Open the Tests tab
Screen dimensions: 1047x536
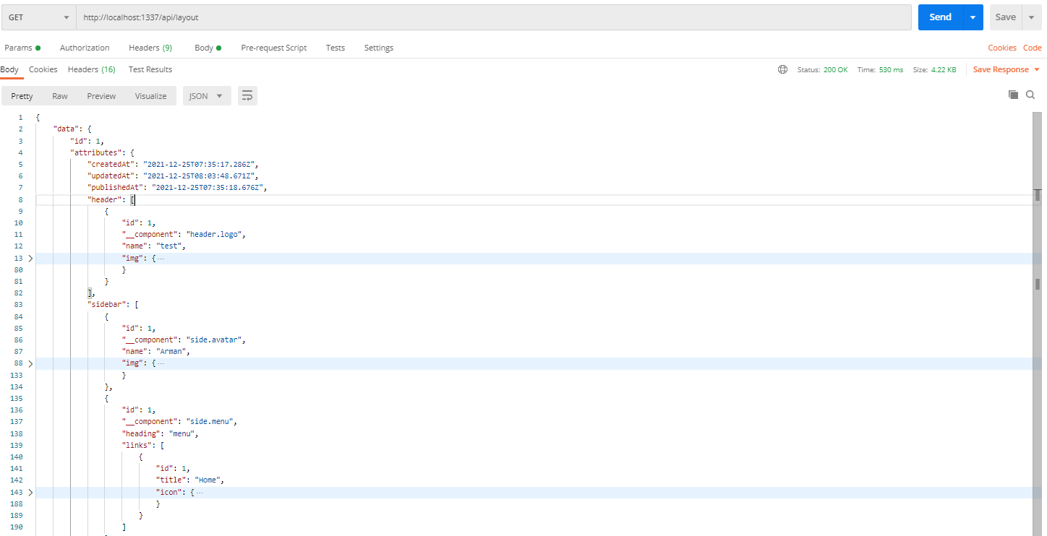click(x=335, y=48)
